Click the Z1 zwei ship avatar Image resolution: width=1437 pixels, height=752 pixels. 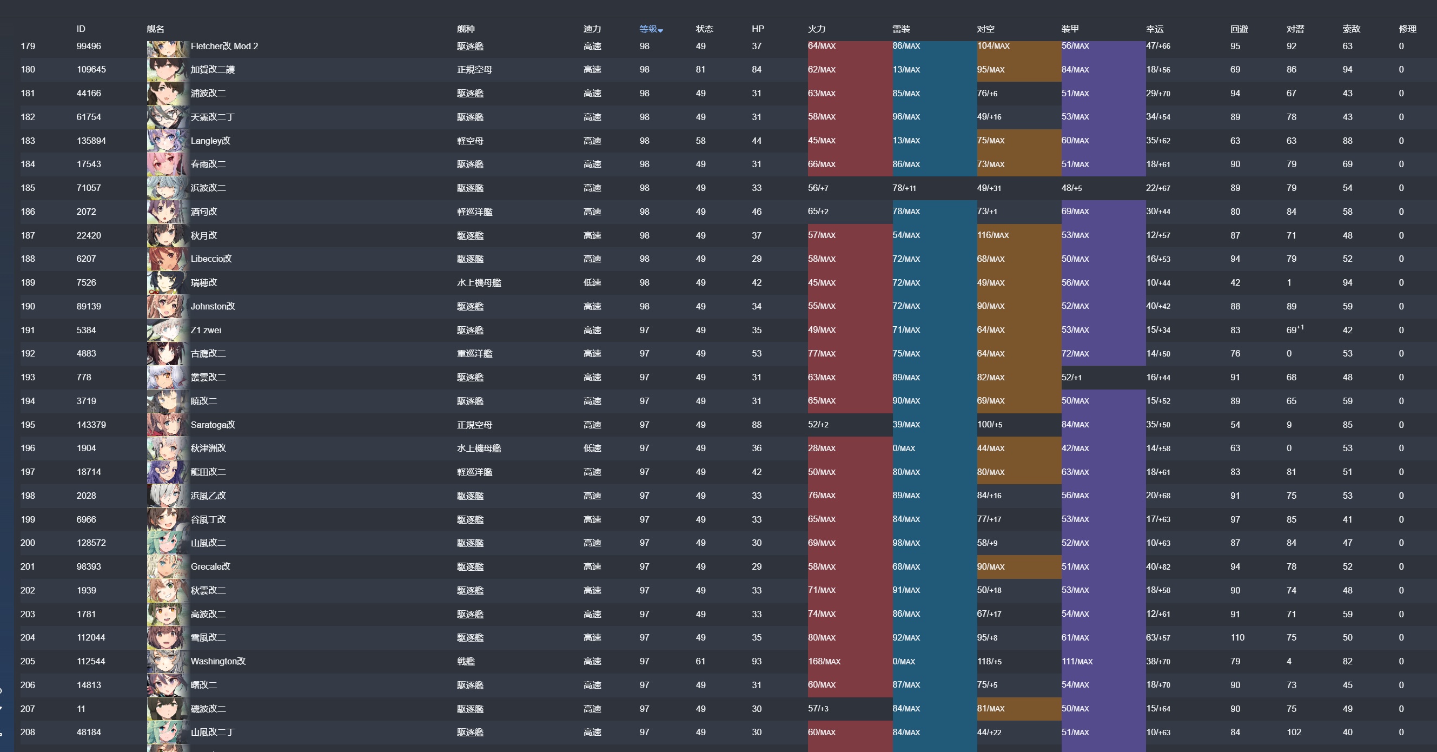click(166, 330)
